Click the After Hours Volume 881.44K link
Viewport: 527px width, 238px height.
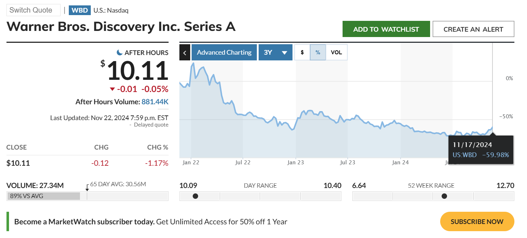[x=155, y=102]
